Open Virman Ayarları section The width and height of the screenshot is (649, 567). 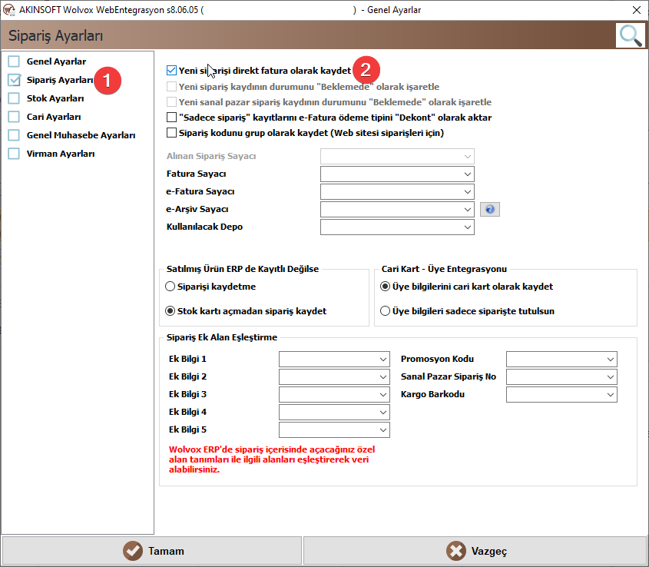coord(61,154)
